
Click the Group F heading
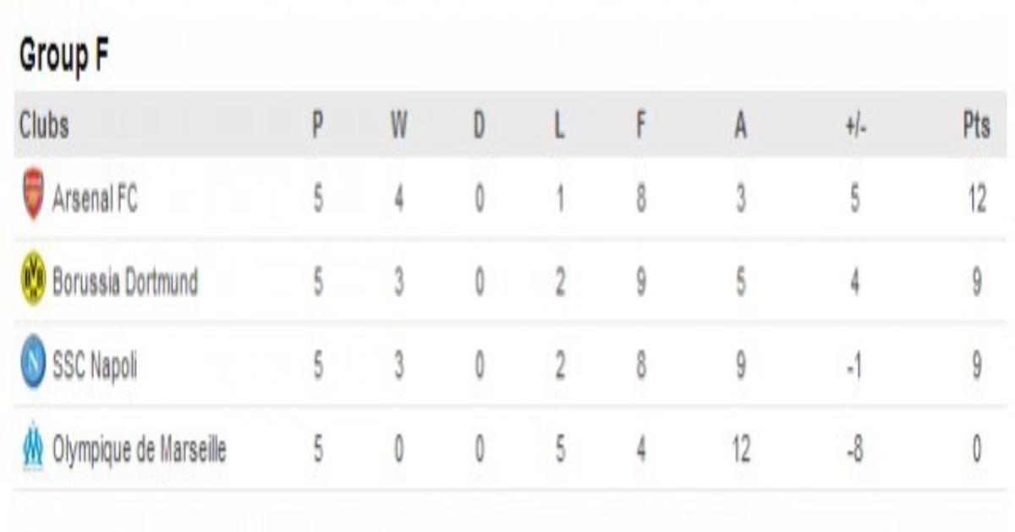(64, 57)
